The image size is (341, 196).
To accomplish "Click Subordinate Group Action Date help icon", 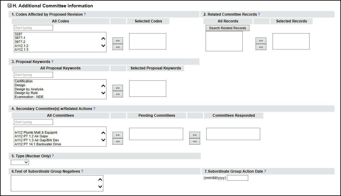I will pyautogui.click(x=265, y=171).
